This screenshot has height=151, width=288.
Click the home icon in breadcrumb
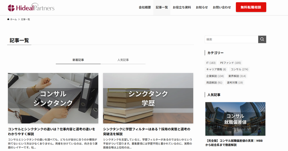click(x=8, y=19)
